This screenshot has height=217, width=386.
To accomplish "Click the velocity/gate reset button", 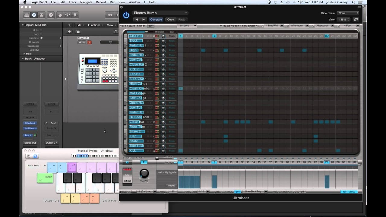I will 171,186.
